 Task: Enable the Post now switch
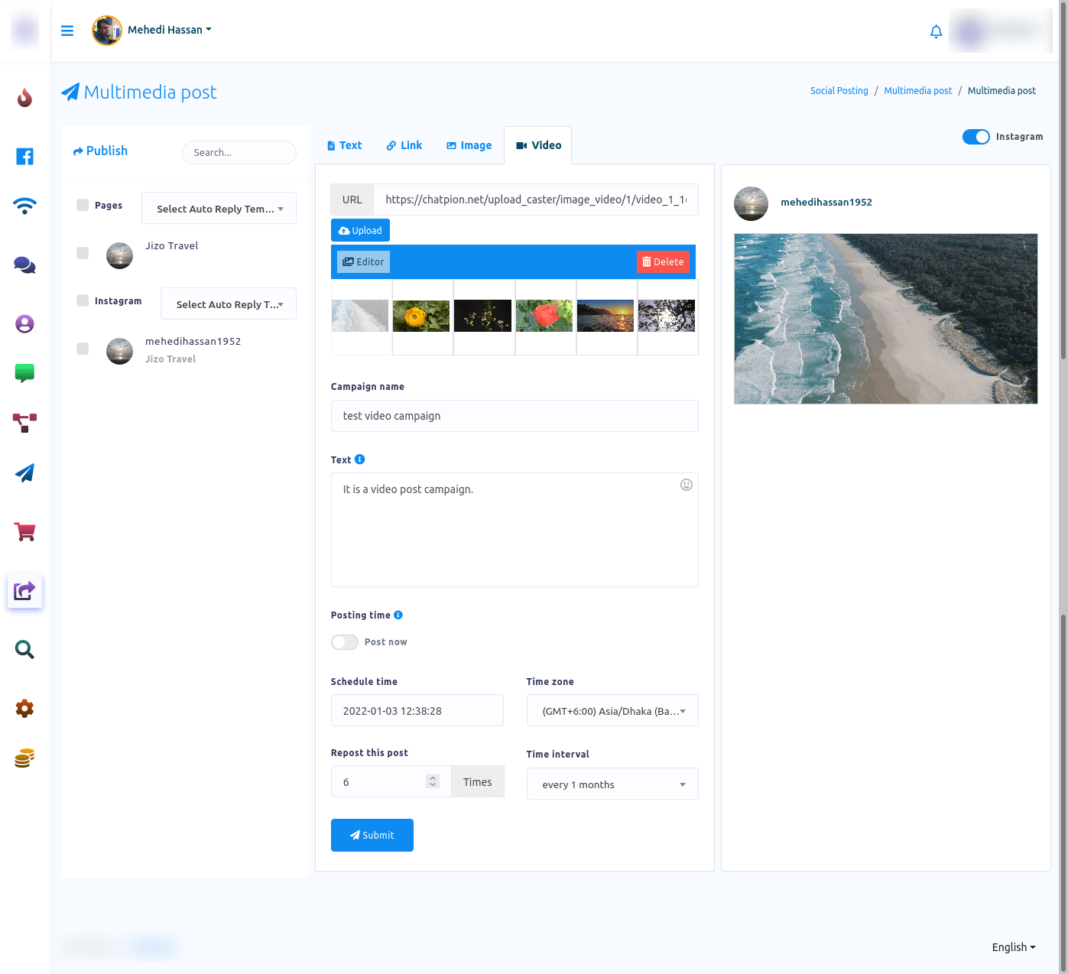click(345, 642)
